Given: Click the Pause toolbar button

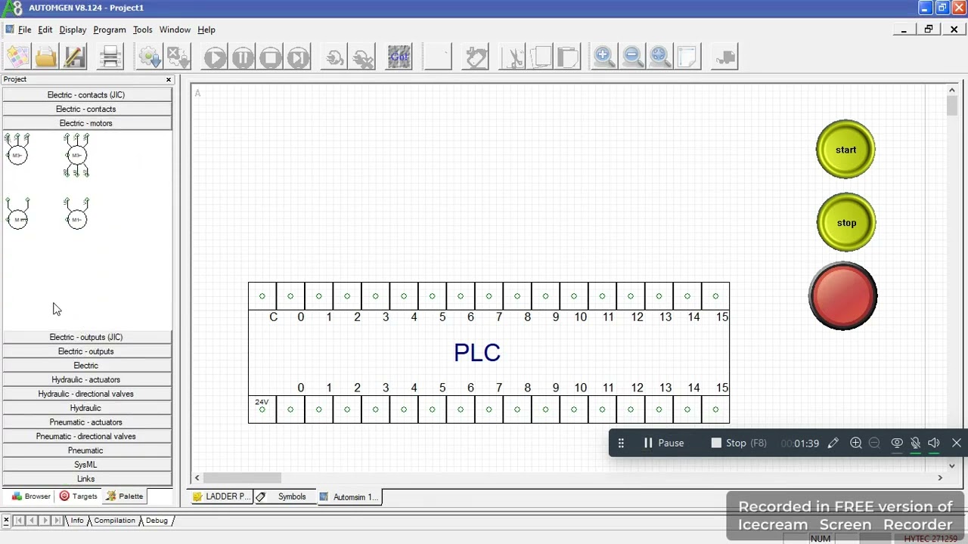Looking at the screenshot, I should pyautogui.click(x=243, y=57).
